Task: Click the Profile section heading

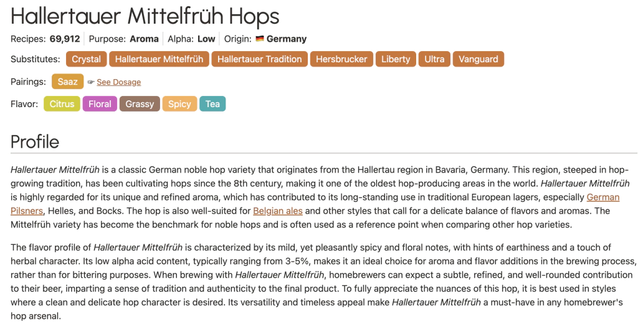Action: click(x=35, y=141)
